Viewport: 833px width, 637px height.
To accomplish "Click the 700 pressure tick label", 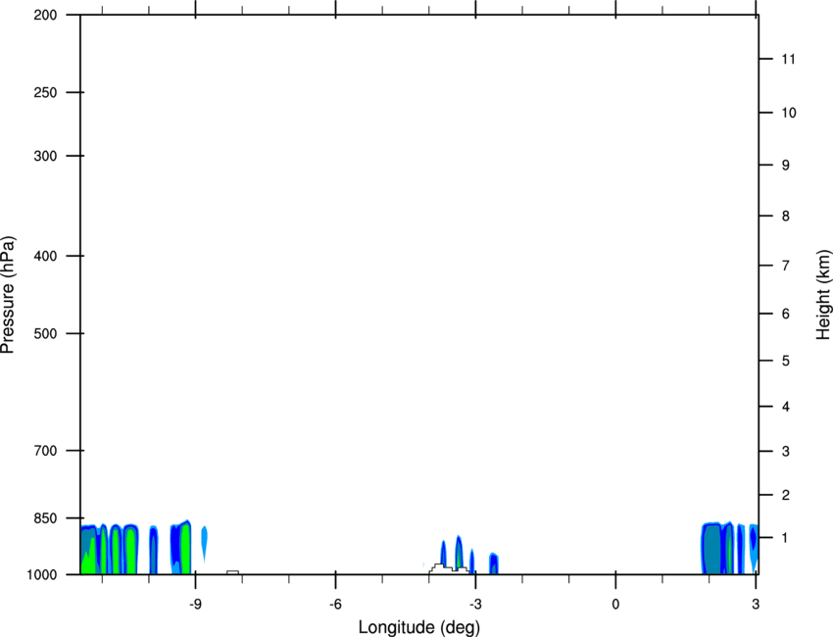I will point(45,451).
